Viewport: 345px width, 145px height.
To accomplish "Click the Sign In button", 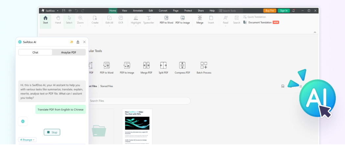I will pyautogui.click(x=284, y=10).
